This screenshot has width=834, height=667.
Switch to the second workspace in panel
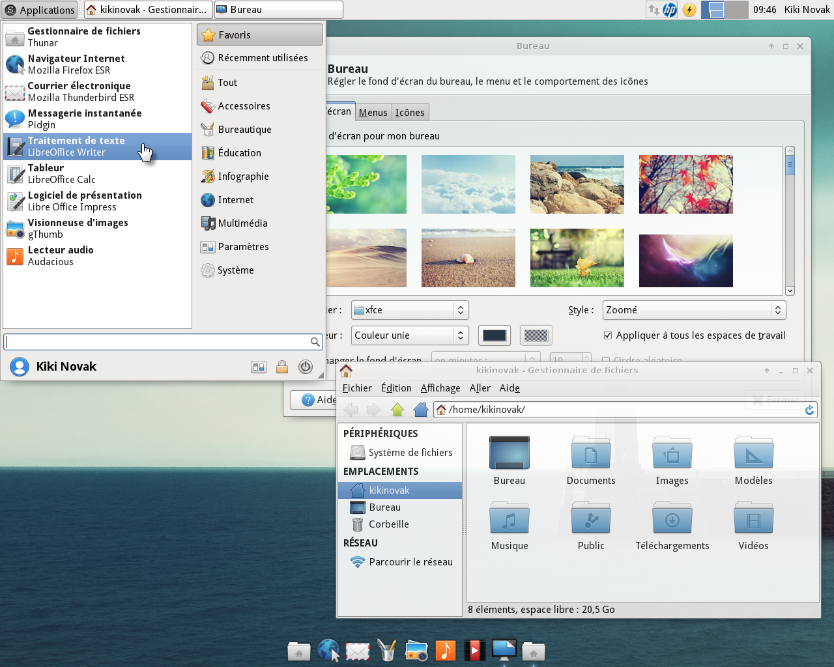point(736,10)
